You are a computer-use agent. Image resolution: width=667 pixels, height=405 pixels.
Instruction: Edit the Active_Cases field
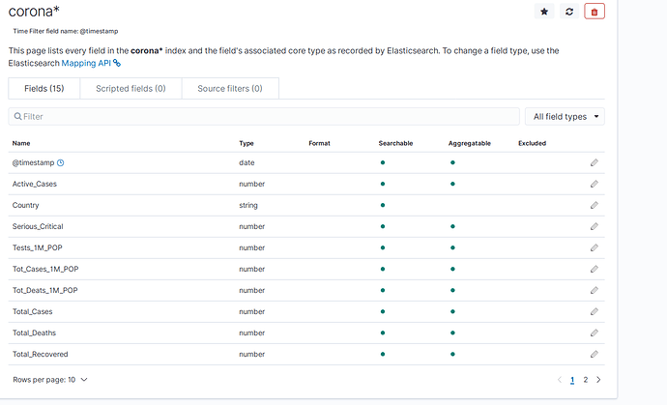pyautogui.click(x=594, y=184)
